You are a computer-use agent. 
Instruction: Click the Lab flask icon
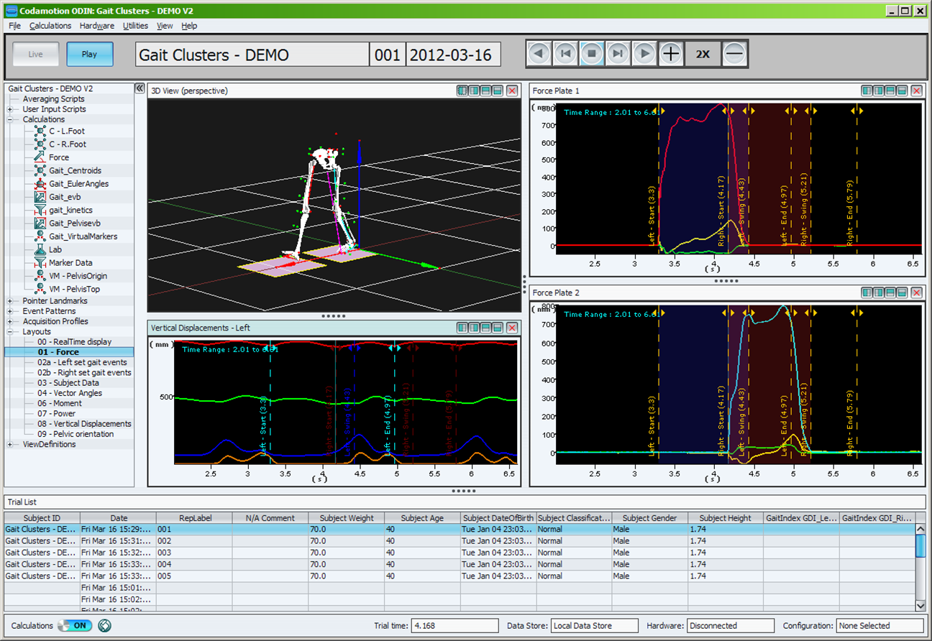pyautogui.click(x=39, y=249)
